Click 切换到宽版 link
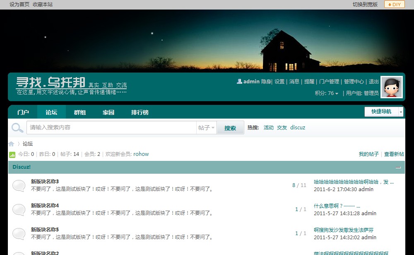The width and height of the screenshot is (414, 255). [365, 4]
